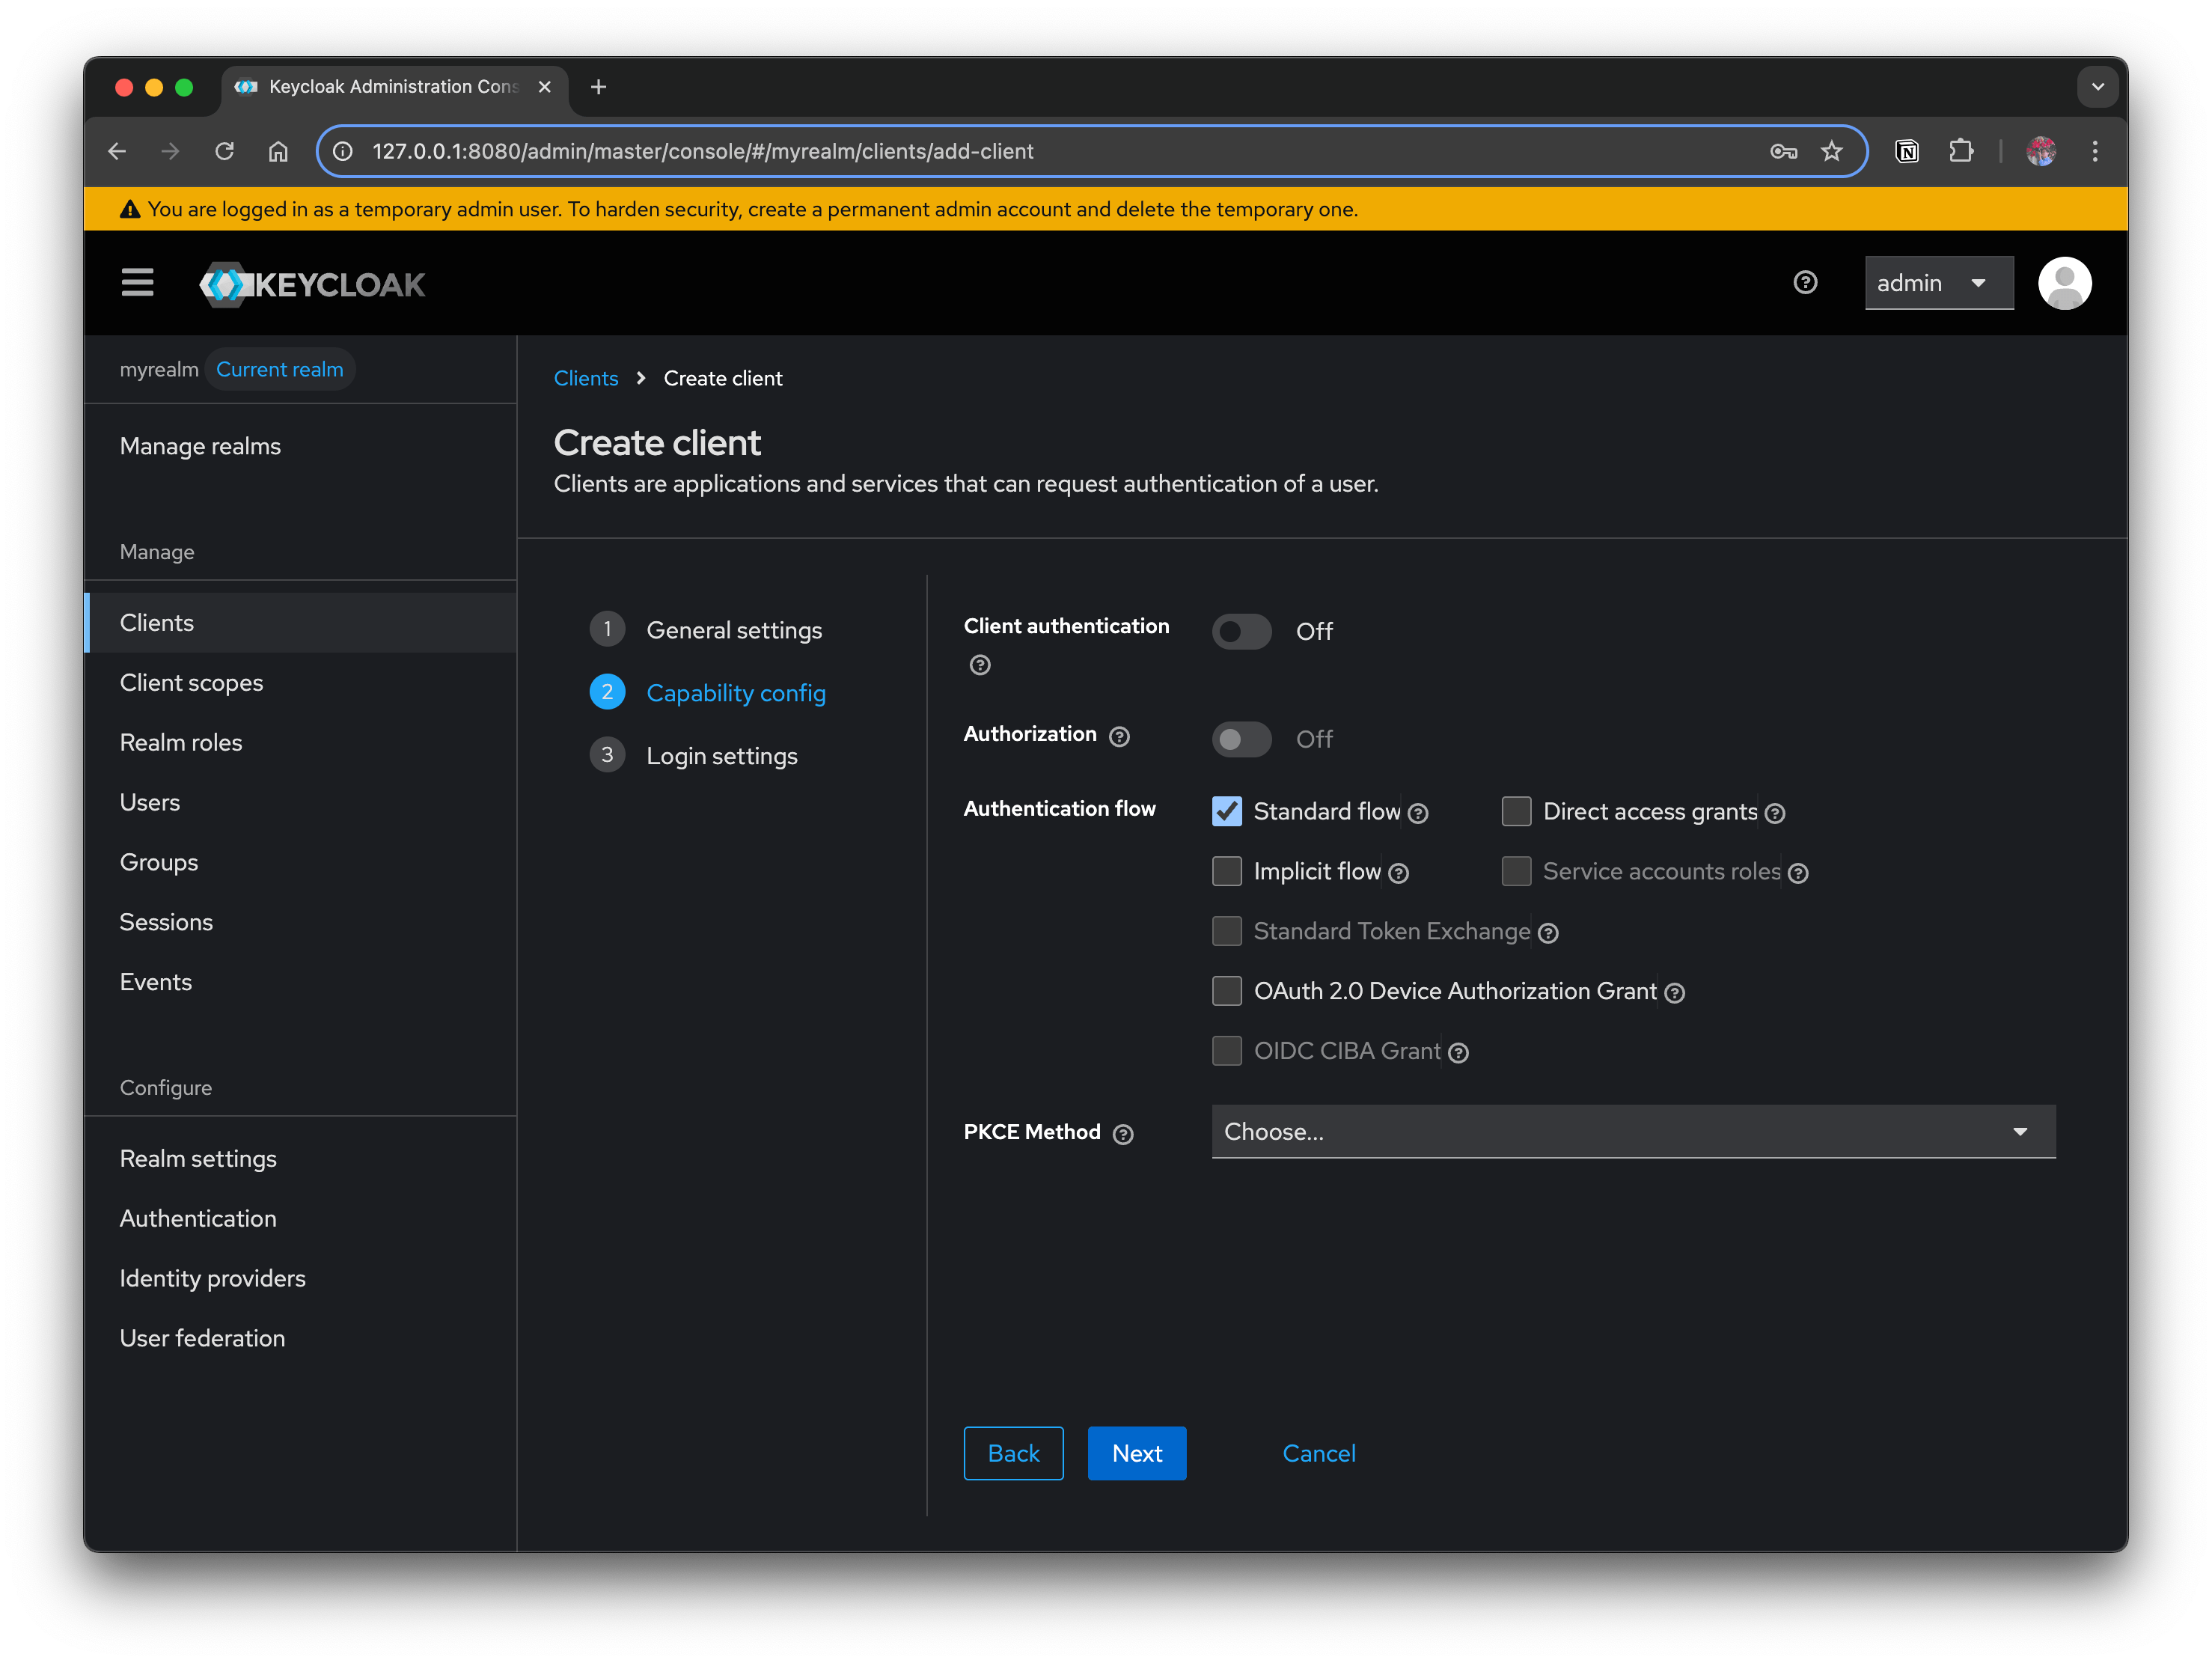Image resolution: width=2212 pixels, height=1663 pixels.
Task: Click the user avatar icon
Action: 2064,283
